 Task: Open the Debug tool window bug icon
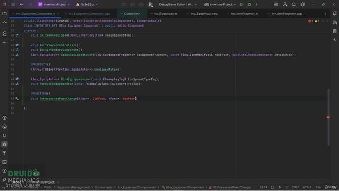pyautogui.click(x=4, y=144)
